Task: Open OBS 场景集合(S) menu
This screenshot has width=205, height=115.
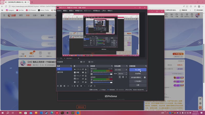Action: tap(97, 11)
